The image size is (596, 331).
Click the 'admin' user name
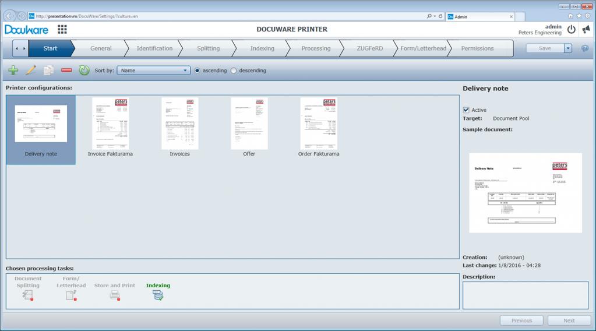(553, 27)
